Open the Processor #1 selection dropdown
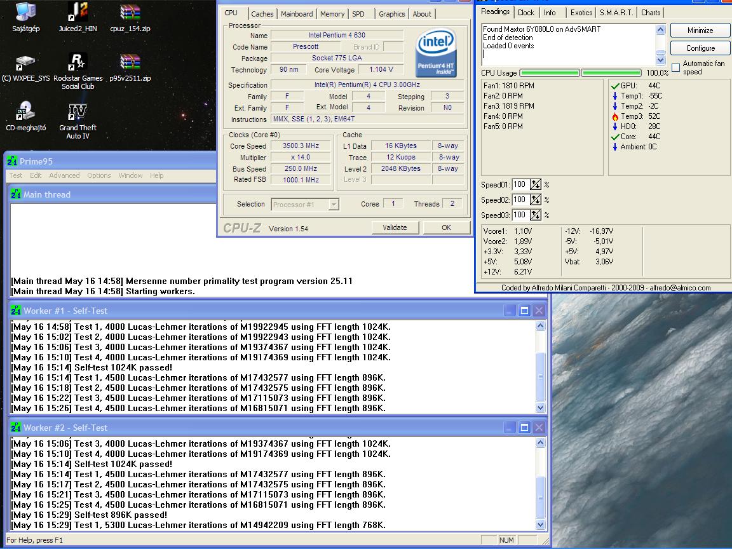Screen dimensions: 732x549 (334, 205)
